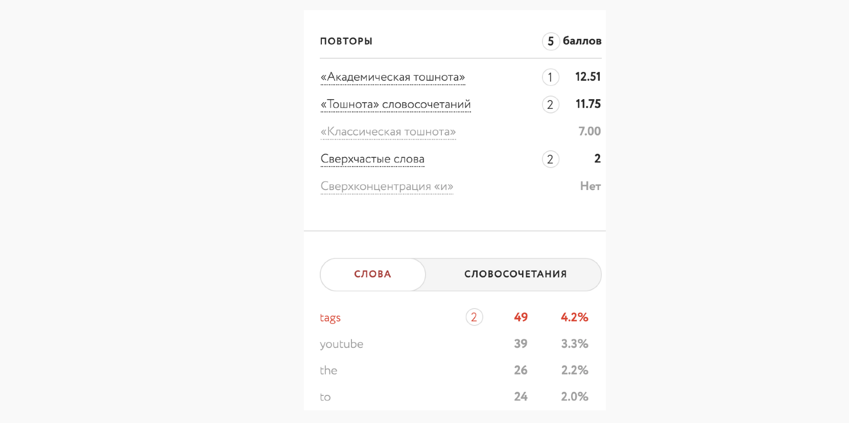
Task: Click the «Классическая тошнота» link
Action: coord(388,132)
